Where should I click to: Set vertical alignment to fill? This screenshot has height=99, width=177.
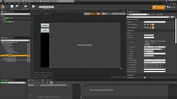coord(153,28)
